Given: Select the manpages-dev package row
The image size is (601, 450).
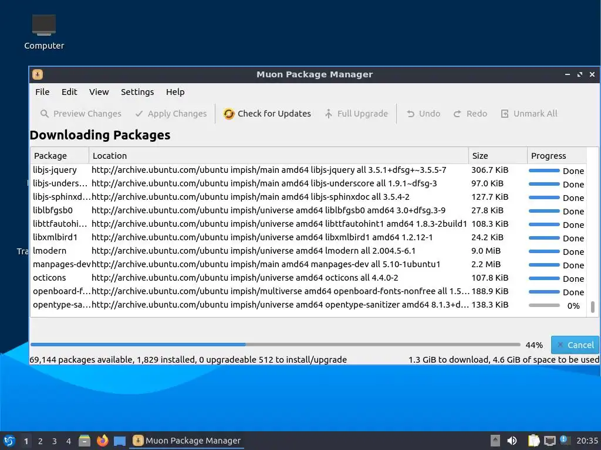Looking at the screenshot, I should pos(309,264).
